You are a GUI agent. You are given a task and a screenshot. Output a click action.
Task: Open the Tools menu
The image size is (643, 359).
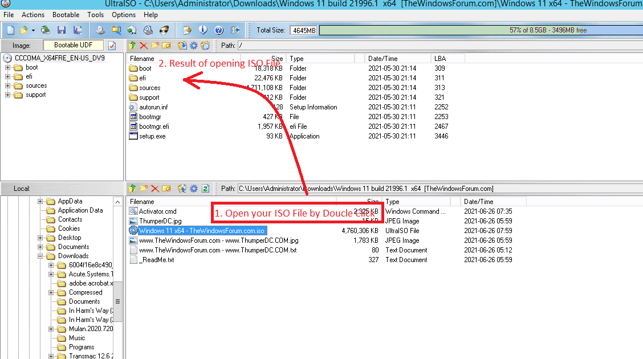(x=96, y=15)
